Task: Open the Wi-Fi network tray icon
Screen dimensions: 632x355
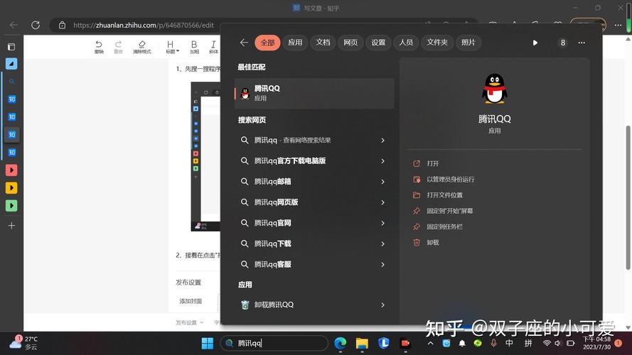Action: click(x=547, y=344)
